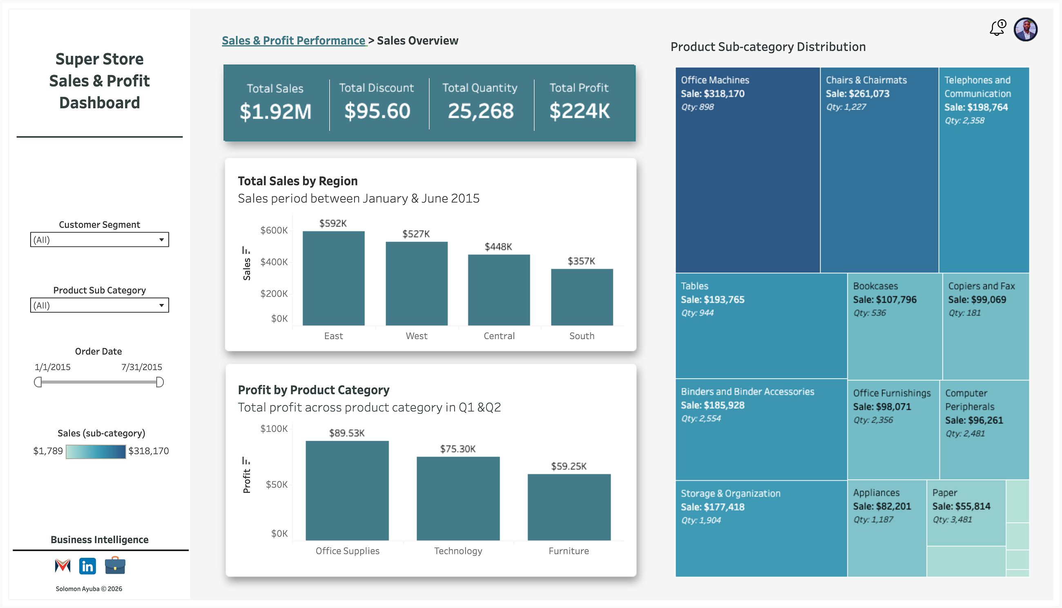Click the Gmail icon
1062x608 pixels.
point(62,566)
